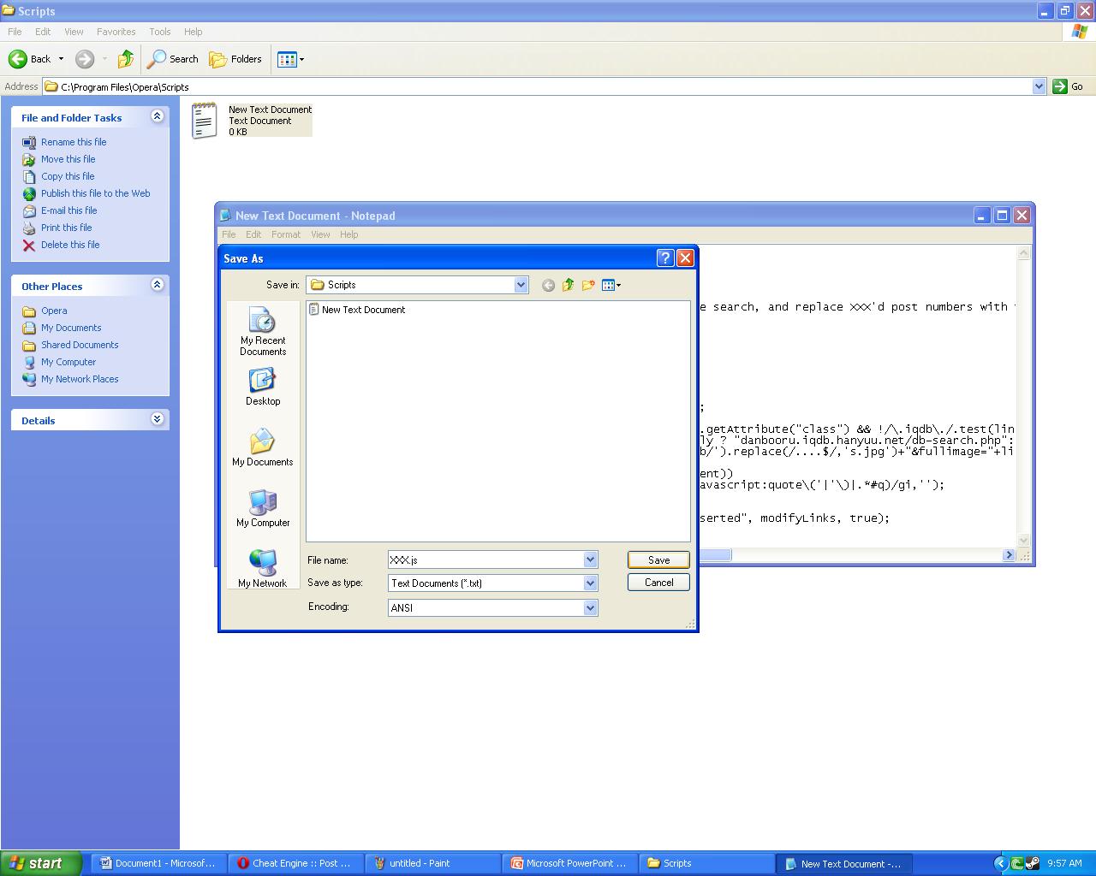Viewport: 1096px width, 876px height.
Task: Click the Steam icon in system tray
Action: point(1033,863)
